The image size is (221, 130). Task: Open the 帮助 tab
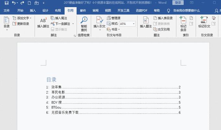(x=157, y=11)
